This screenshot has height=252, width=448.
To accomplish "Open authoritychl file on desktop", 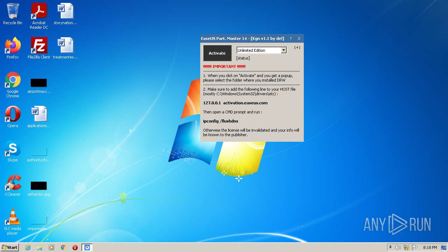I will (39, 154).
